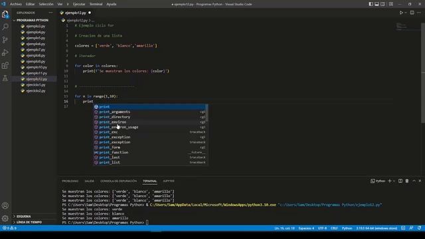Image resolution: width=425 pixels, height=239 pixels.
Task: Switch to the Problemas panel tab
Action: [x=70, y=181]
